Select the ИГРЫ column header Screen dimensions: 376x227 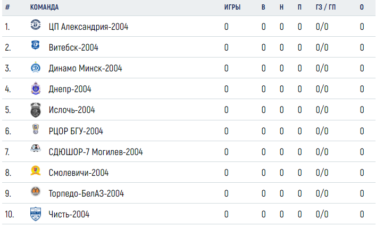[x=232, y=7]
